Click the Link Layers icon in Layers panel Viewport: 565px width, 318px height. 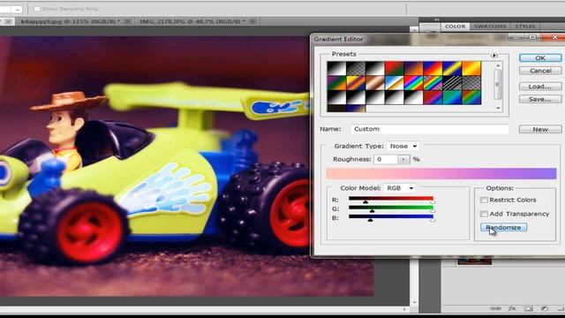[x=496, y=309]
